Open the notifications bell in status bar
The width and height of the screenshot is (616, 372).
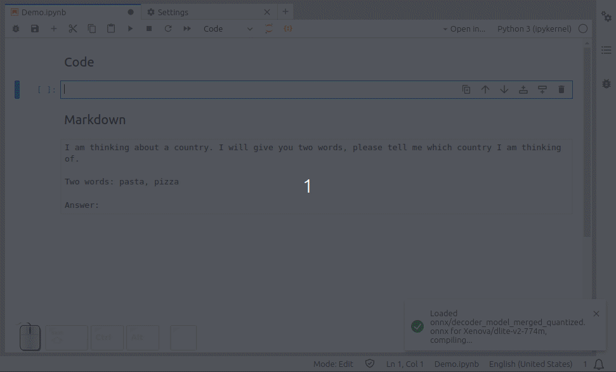599,364
